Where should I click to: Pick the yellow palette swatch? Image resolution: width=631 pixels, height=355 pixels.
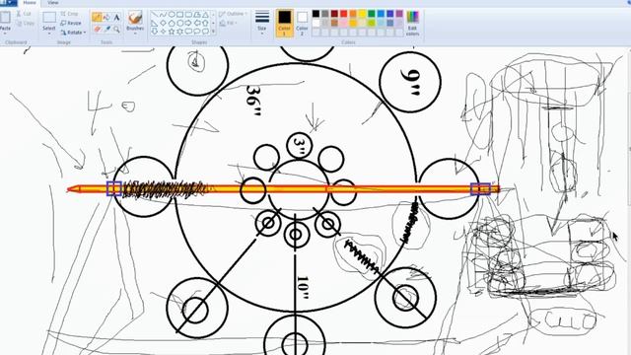click(362, 14)
